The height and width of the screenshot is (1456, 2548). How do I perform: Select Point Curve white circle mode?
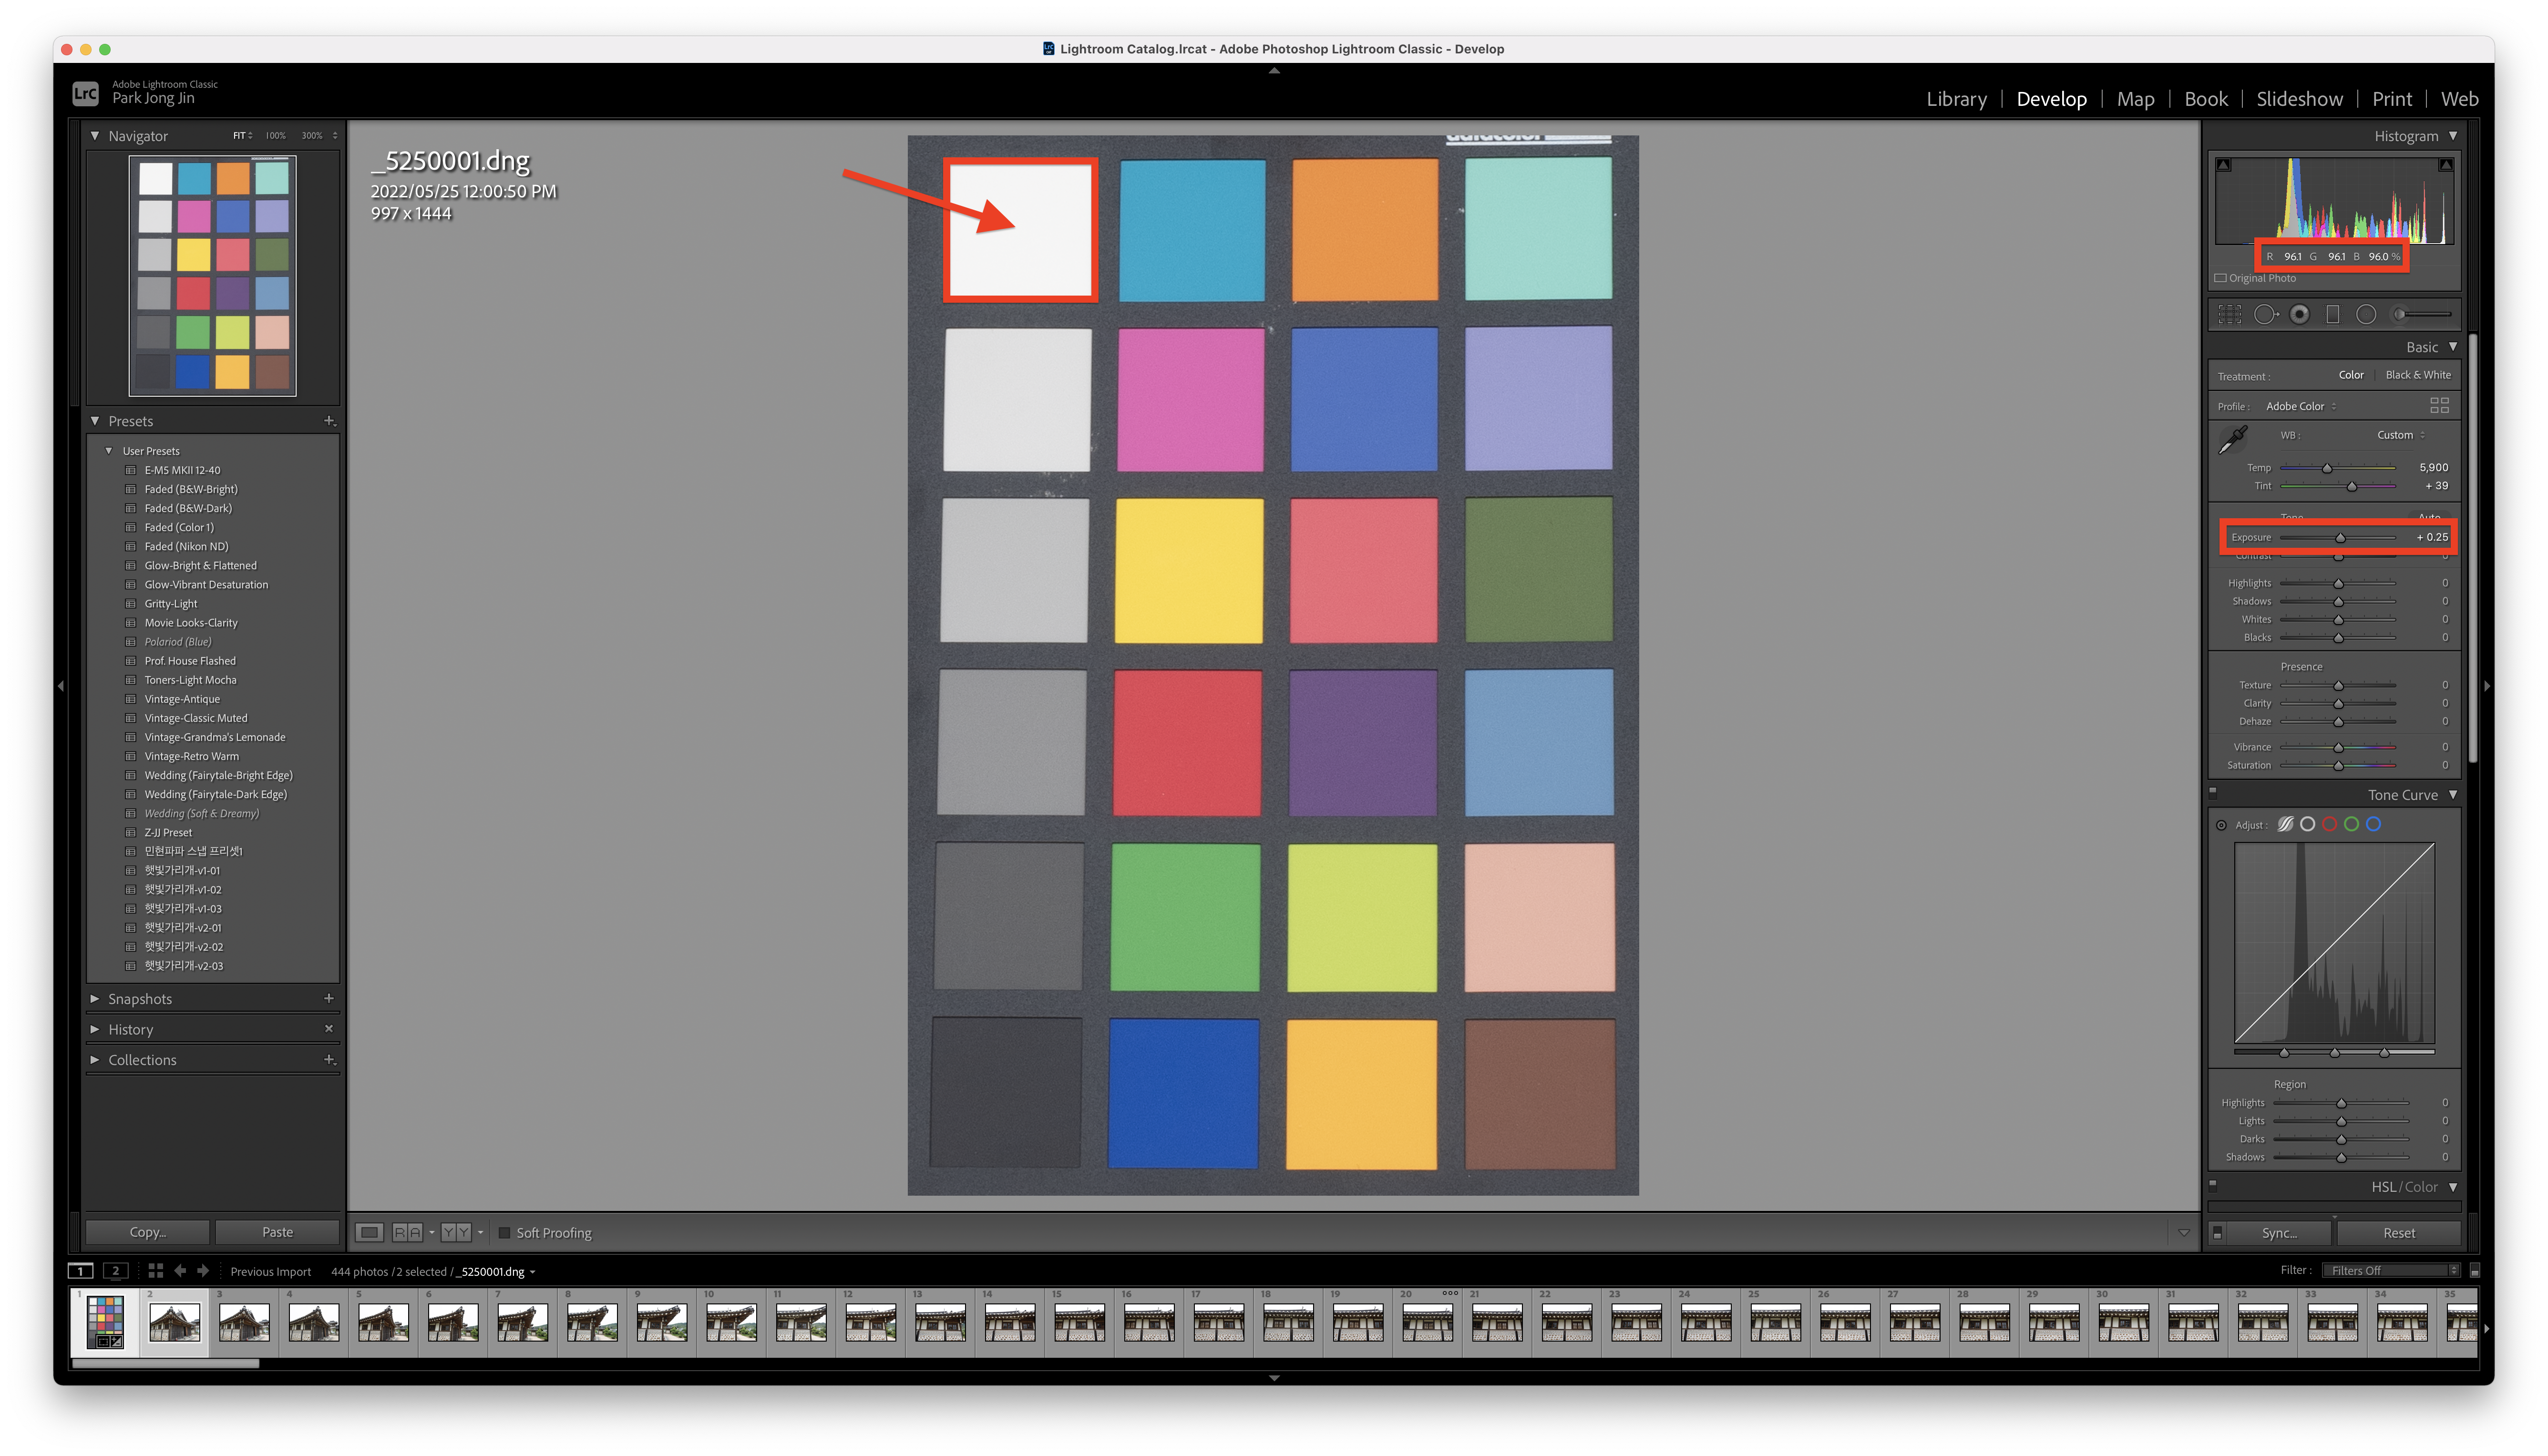[2307, 824]
